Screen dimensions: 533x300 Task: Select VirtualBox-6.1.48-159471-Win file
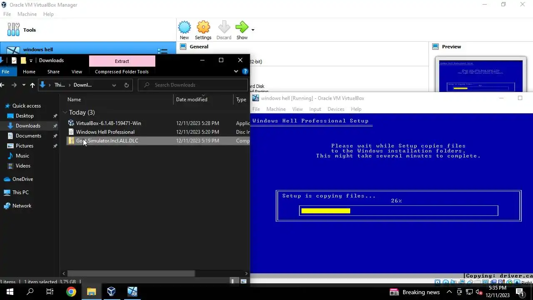(x=108, y=123)
